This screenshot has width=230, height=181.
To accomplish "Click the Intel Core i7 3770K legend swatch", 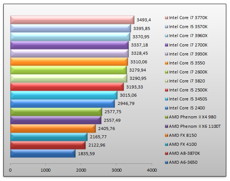I will pyautogui.click(x=166, y=18).
